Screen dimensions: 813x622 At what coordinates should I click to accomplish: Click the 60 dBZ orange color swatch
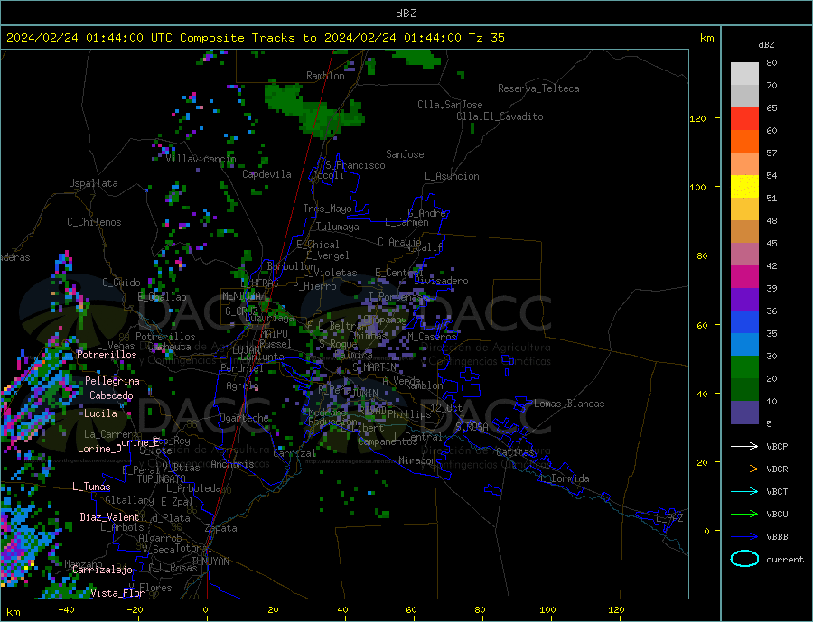click(744, 142)
